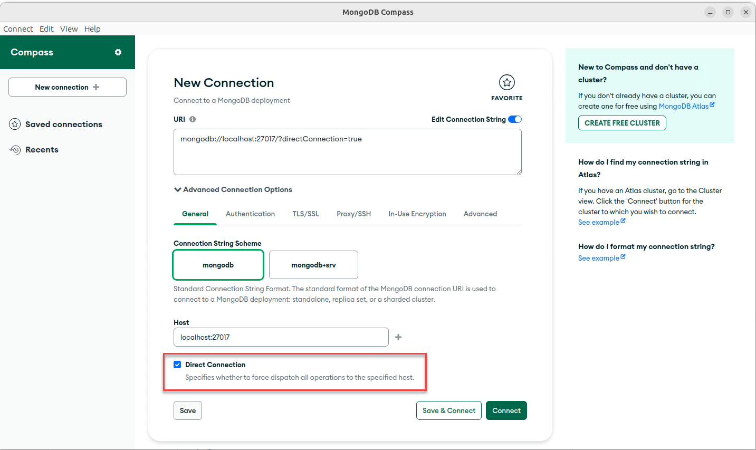This screenshot has width=756, height=450.
Task: Select the mongodb+srv connection scheme
Action: tap(313, 265)
